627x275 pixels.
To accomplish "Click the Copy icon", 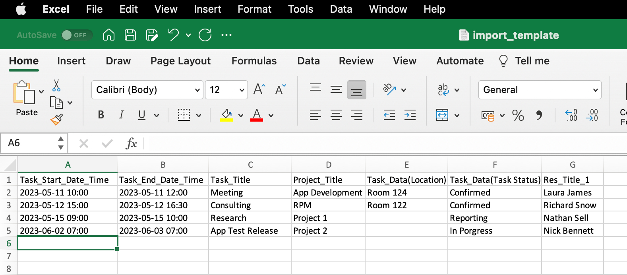I will [56, 103].
